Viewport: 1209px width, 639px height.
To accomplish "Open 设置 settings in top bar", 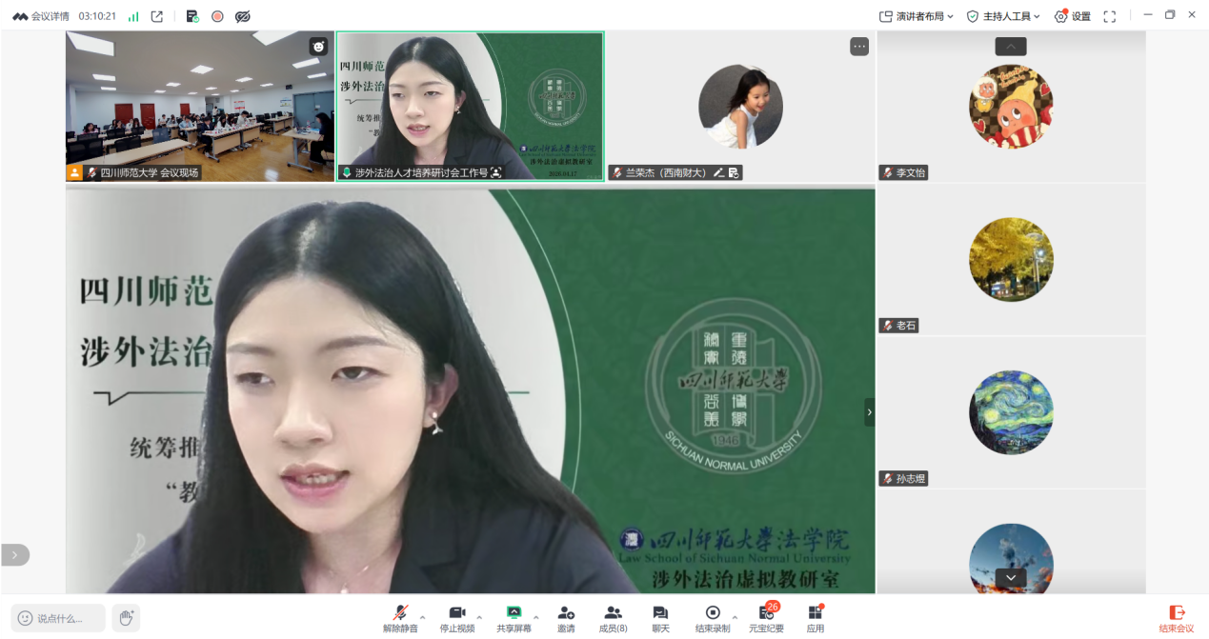I will coord(1072,16).
